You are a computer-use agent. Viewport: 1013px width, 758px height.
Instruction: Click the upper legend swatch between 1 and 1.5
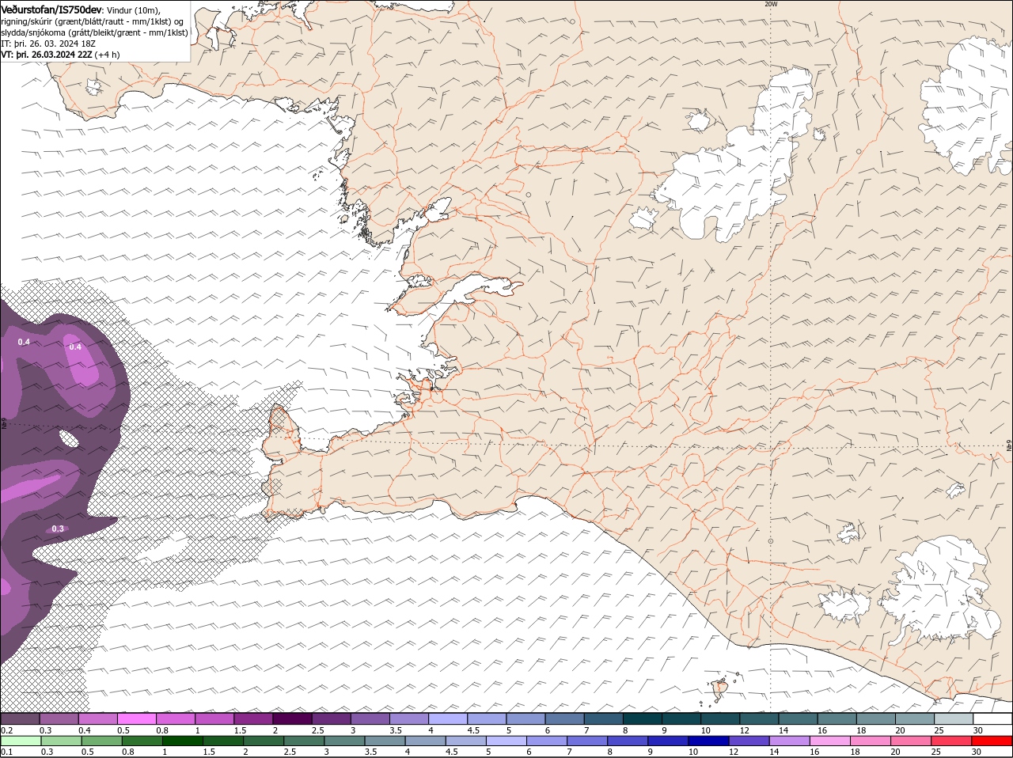214,718
